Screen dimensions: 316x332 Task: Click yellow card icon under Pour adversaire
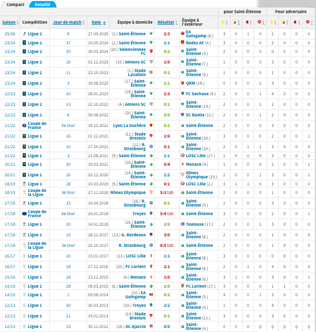click(272, 22)
